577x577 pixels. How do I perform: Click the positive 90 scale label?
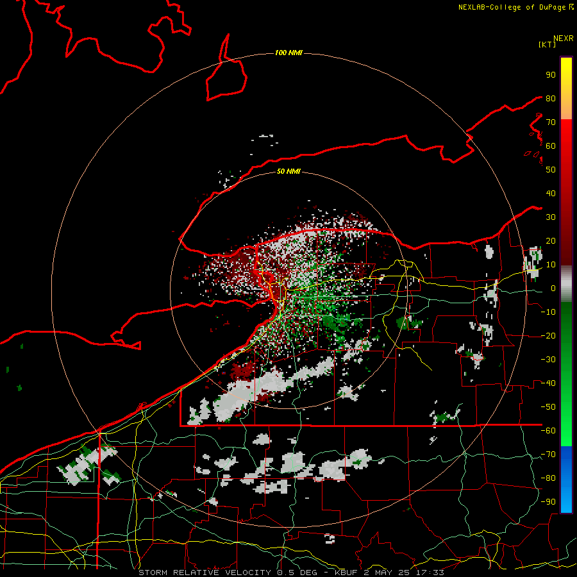pos(551,75)
